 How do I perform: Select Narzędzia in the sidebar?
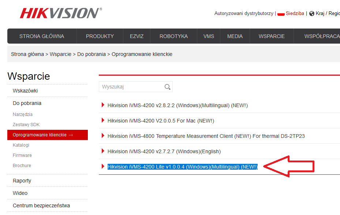coord(23,114)
